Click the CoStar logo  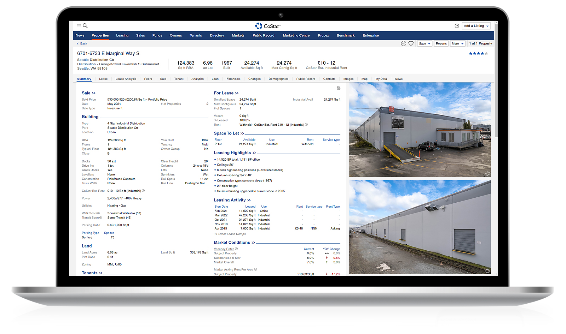click(268, 26)
